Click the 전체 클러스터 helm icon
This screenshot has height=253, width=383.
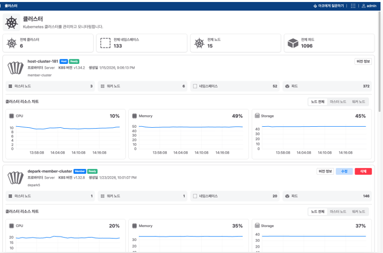pos(11,43)
